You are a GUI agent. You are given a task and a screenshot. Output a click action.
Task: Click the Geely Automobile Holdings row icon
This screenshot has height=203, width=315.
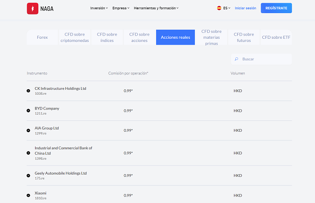[x=28, y=175]
